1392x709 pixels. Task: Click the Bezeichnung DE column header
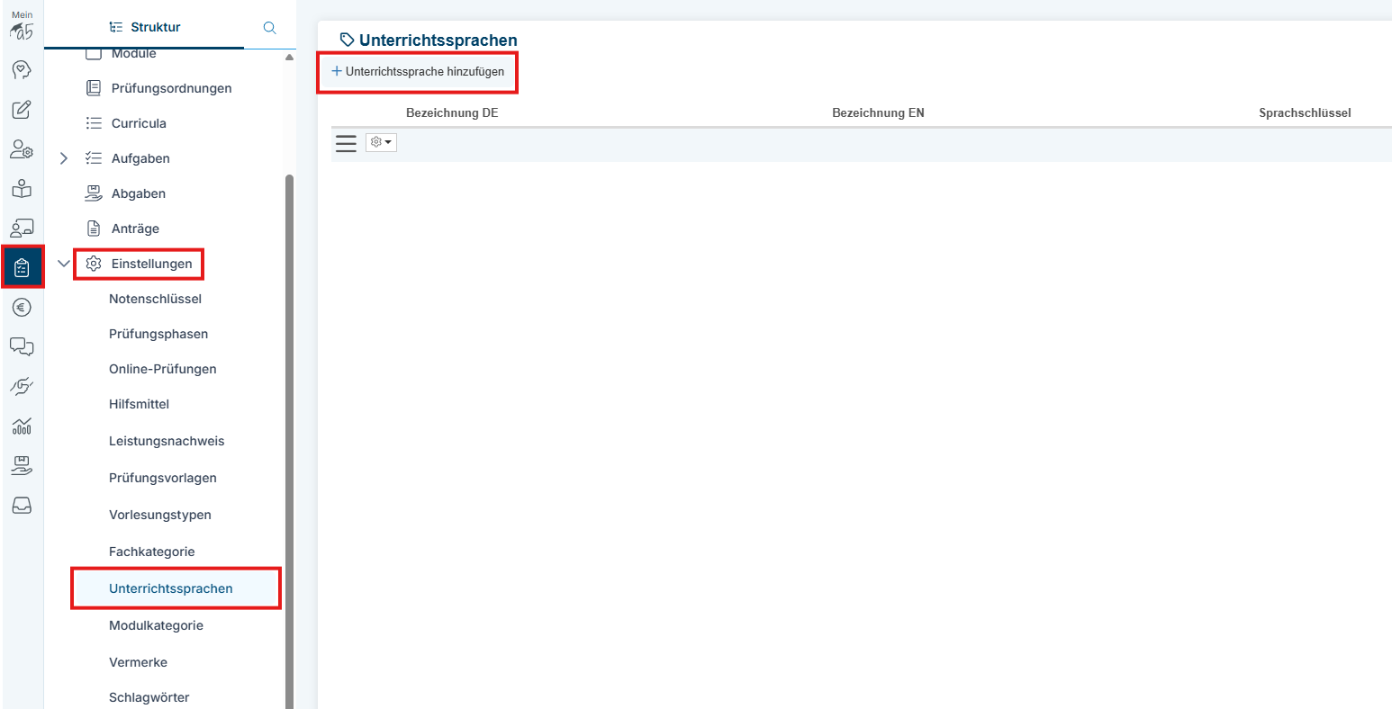452,112
